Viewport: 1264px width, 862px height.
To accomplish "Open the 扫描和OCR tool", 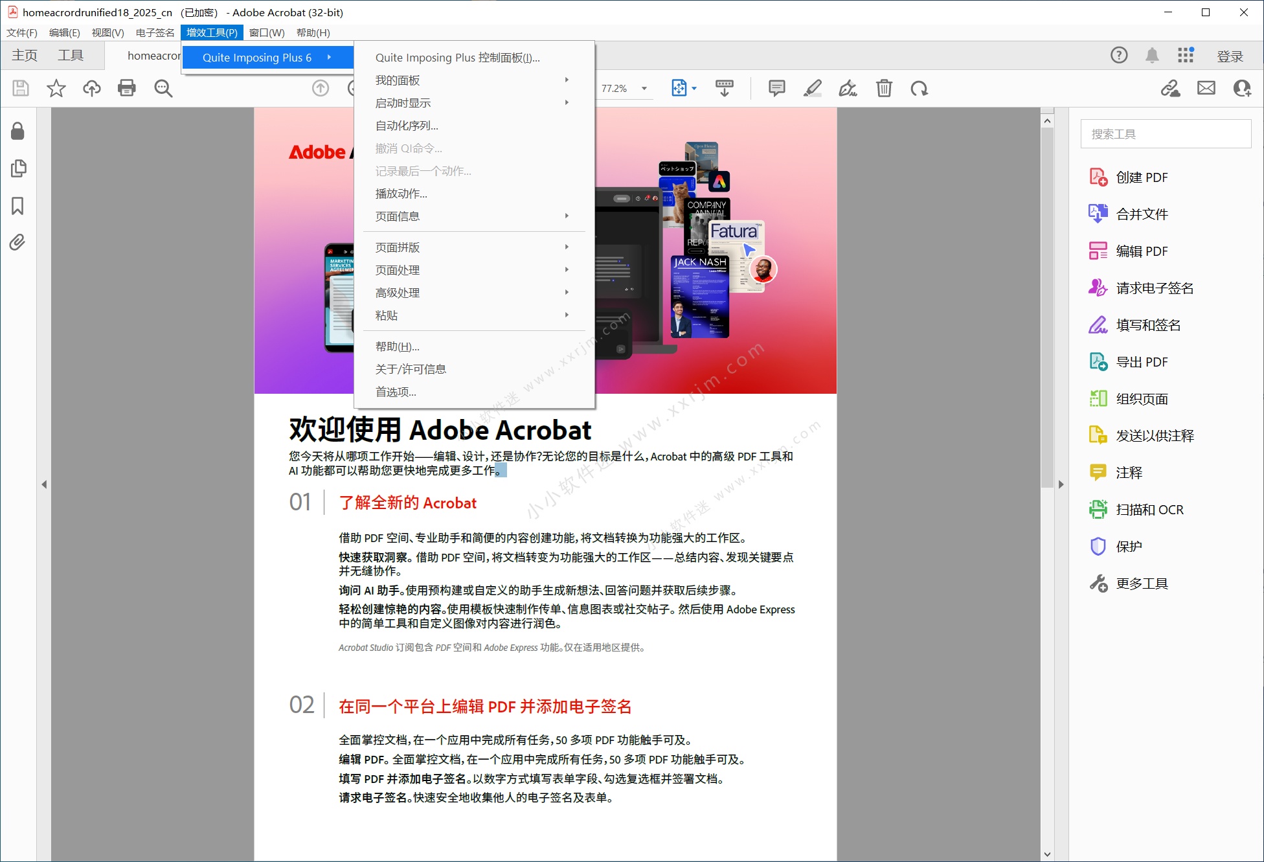I will click(x=1150, y=509).
